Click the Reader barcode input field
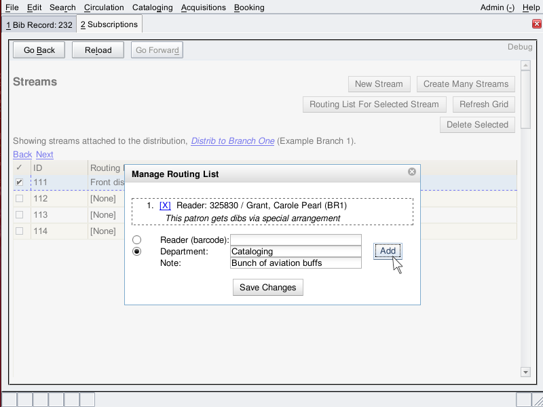The height and width of the screenshot is (407, 543). [296, 240]
